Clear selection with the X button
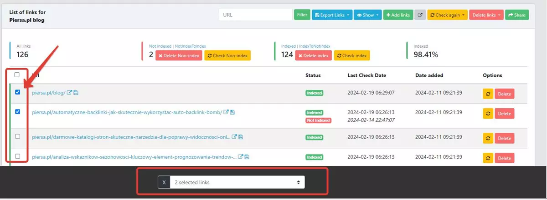 click(164, 182)
